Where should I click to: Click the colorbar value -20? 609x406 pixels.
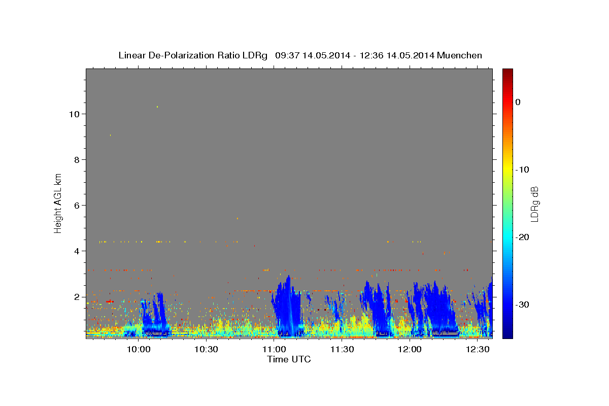(x=522, y=237)
